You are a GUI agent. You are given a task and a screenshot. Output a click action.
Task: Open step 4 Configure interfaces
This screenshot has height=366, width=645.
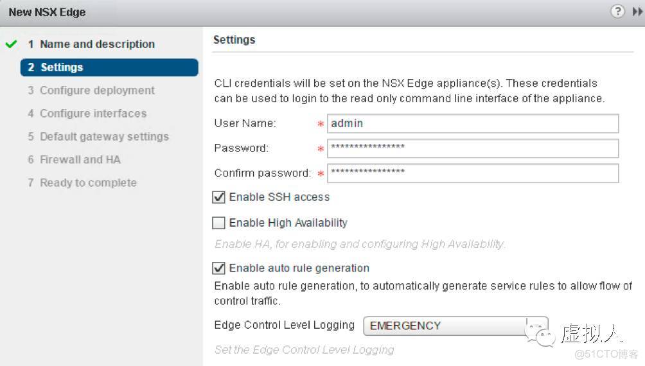click(x=93, y=114)
